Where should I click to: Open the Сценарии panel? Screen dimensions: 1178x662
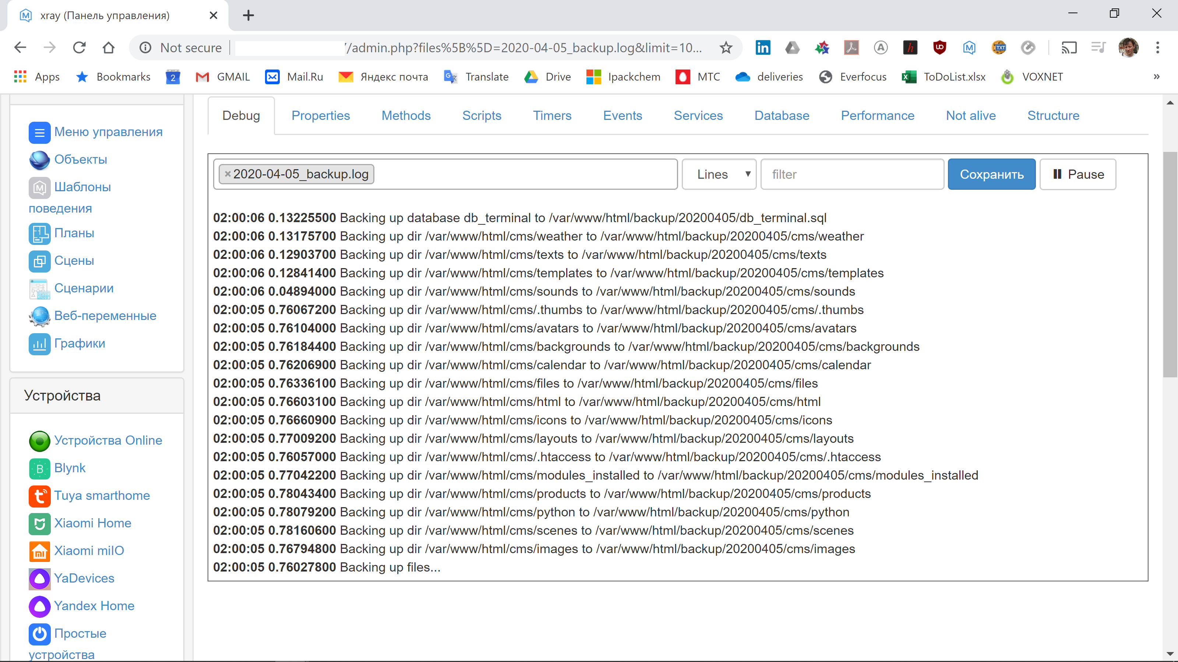[84, 288]
